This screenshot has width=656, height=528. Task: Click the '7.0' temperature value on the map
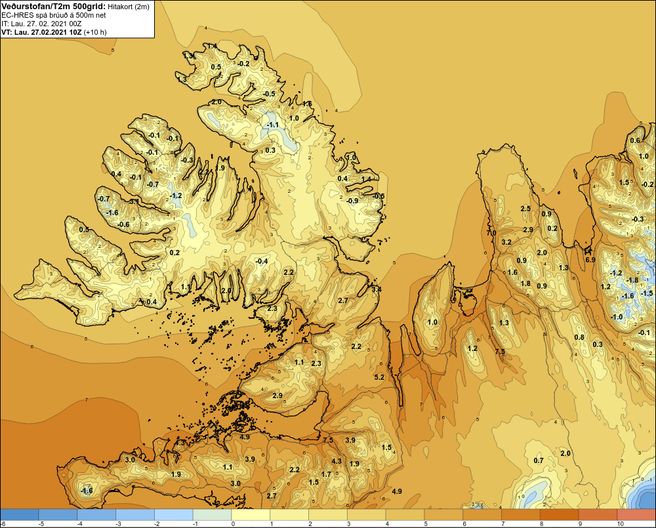coord(491,233)
